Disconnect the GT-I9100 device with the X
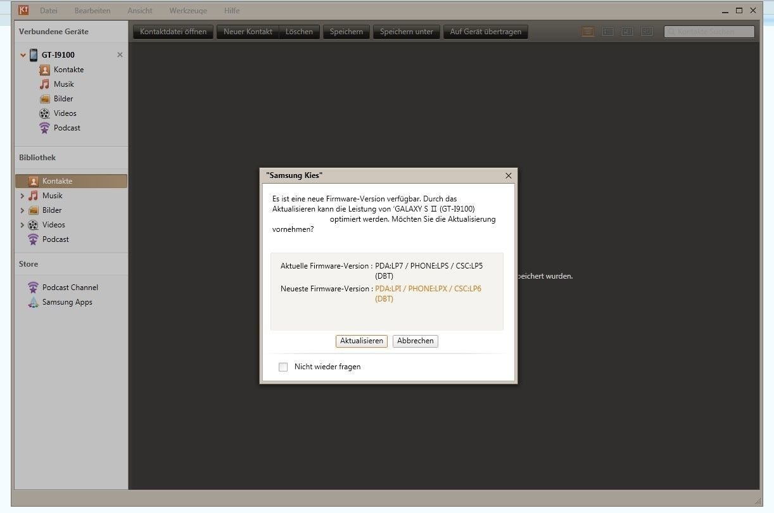 (120, 55)
